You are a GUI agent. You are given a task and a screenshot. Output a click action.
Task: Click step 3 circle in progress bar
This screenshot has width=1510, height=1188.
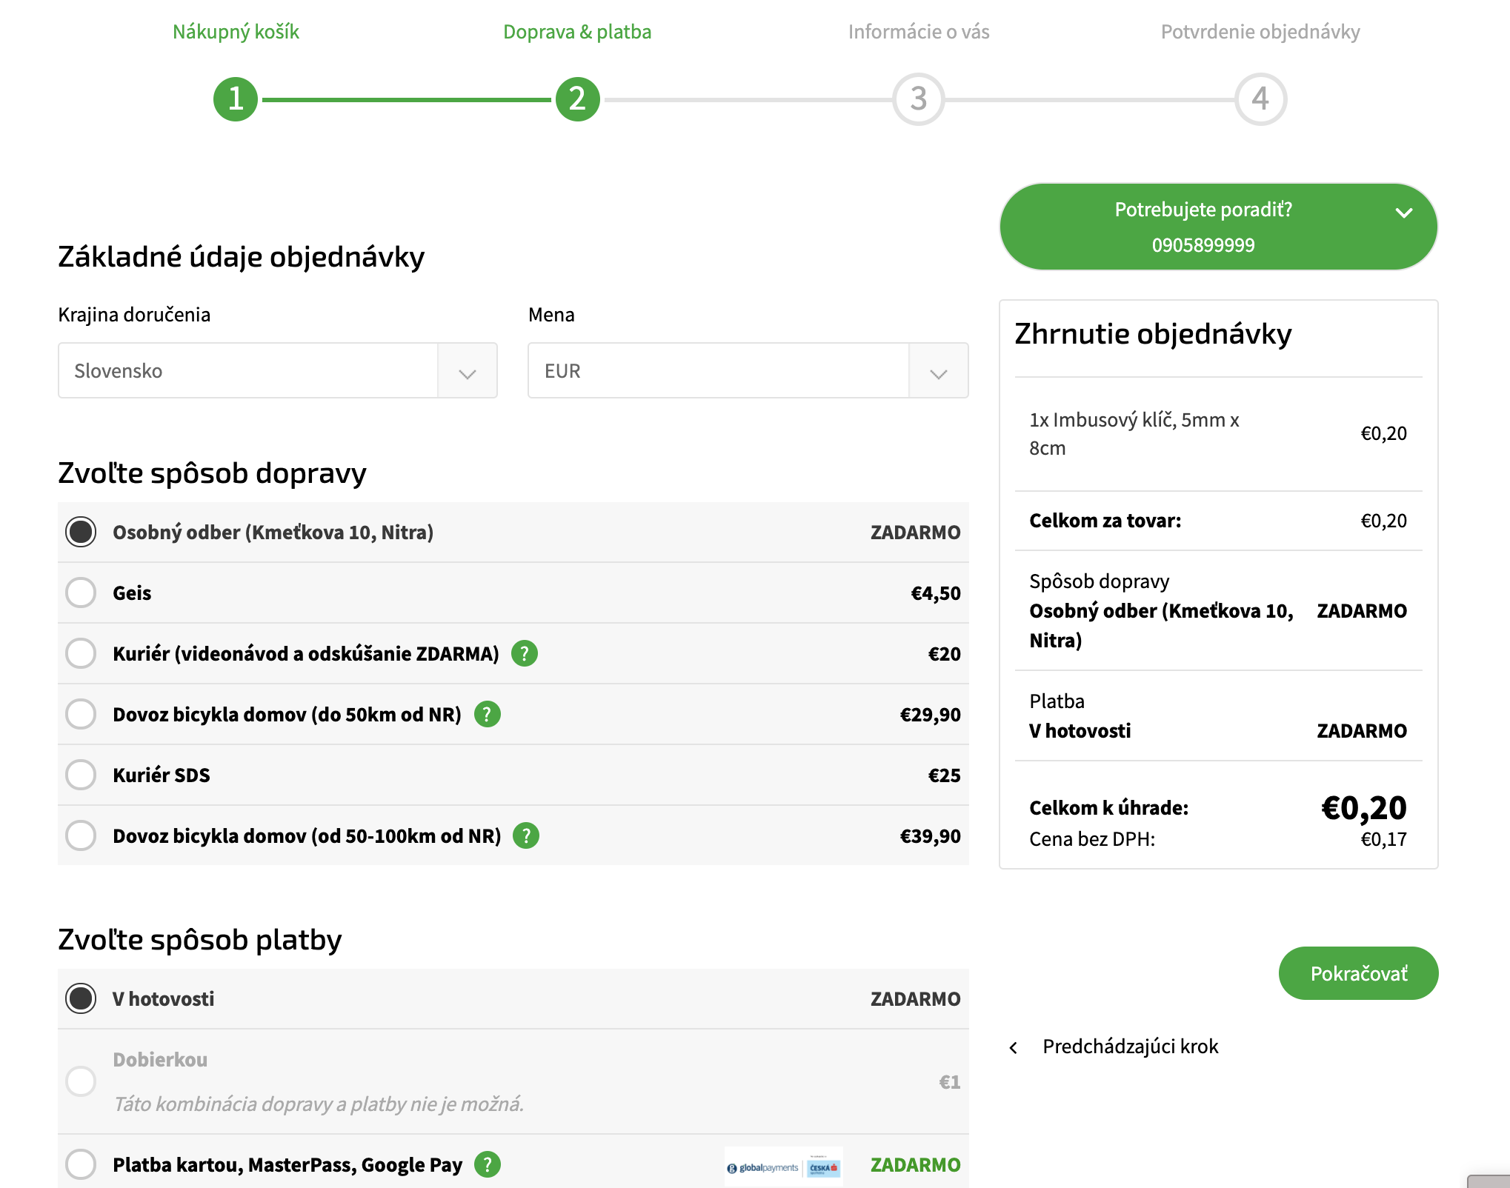919,99
